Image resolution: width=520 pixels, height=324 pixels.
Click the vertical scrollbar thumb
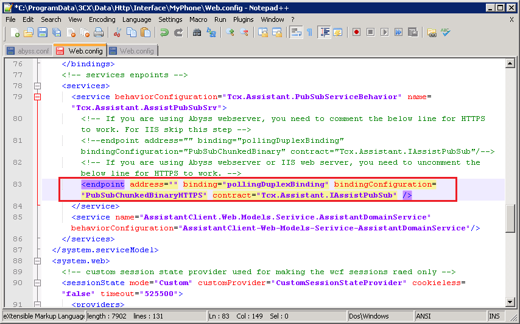click(510, 219)
